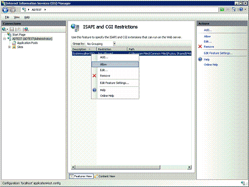The image size is (249, 187).
Task: Select Application Pools in Connections tree
Action: click(x=28, y=43)
